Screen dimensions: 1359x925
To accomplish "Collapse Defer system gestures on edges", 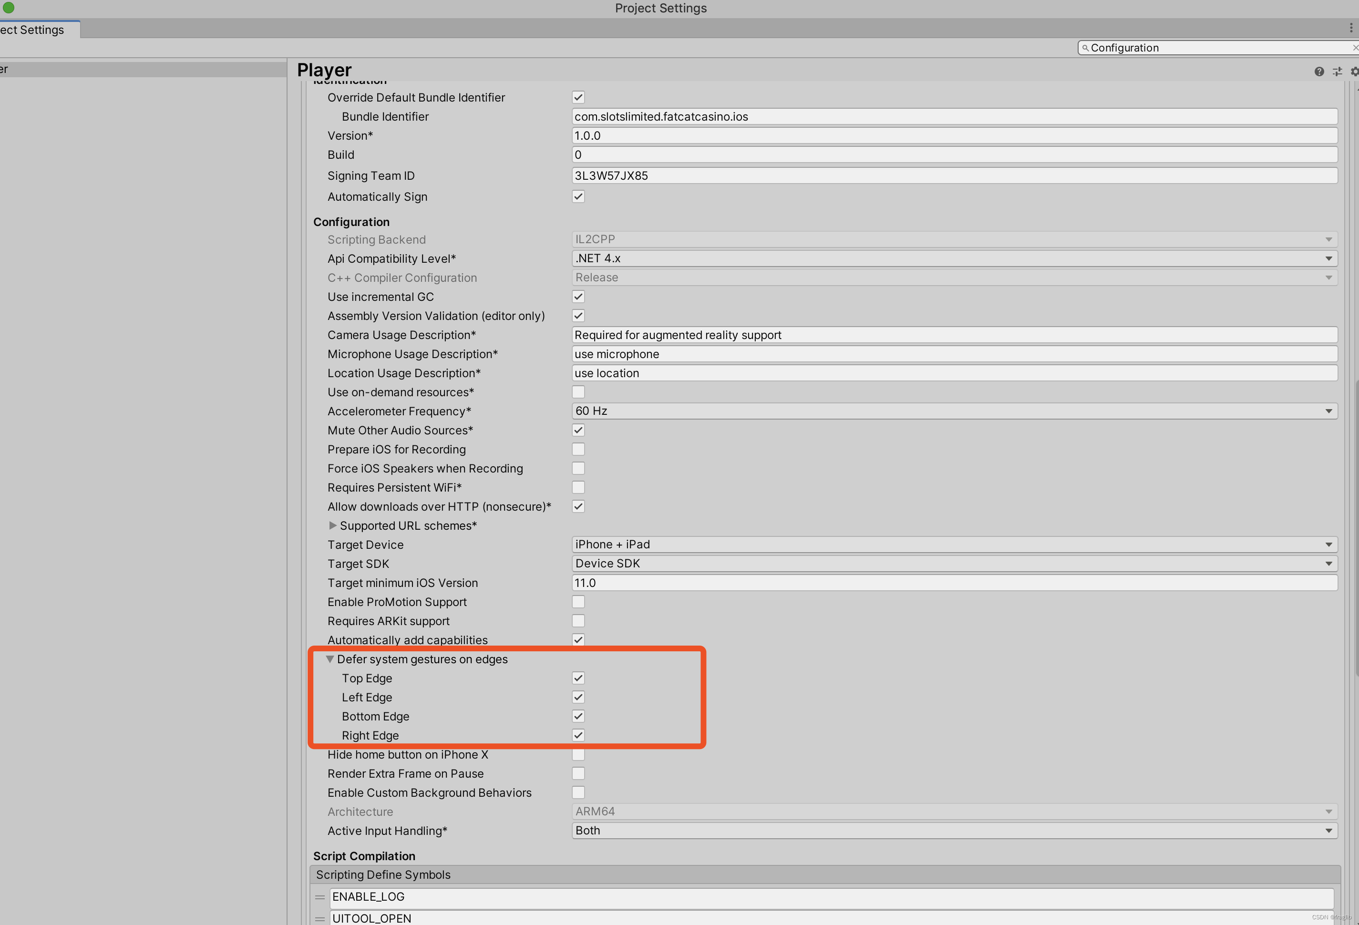I will 331,659.
